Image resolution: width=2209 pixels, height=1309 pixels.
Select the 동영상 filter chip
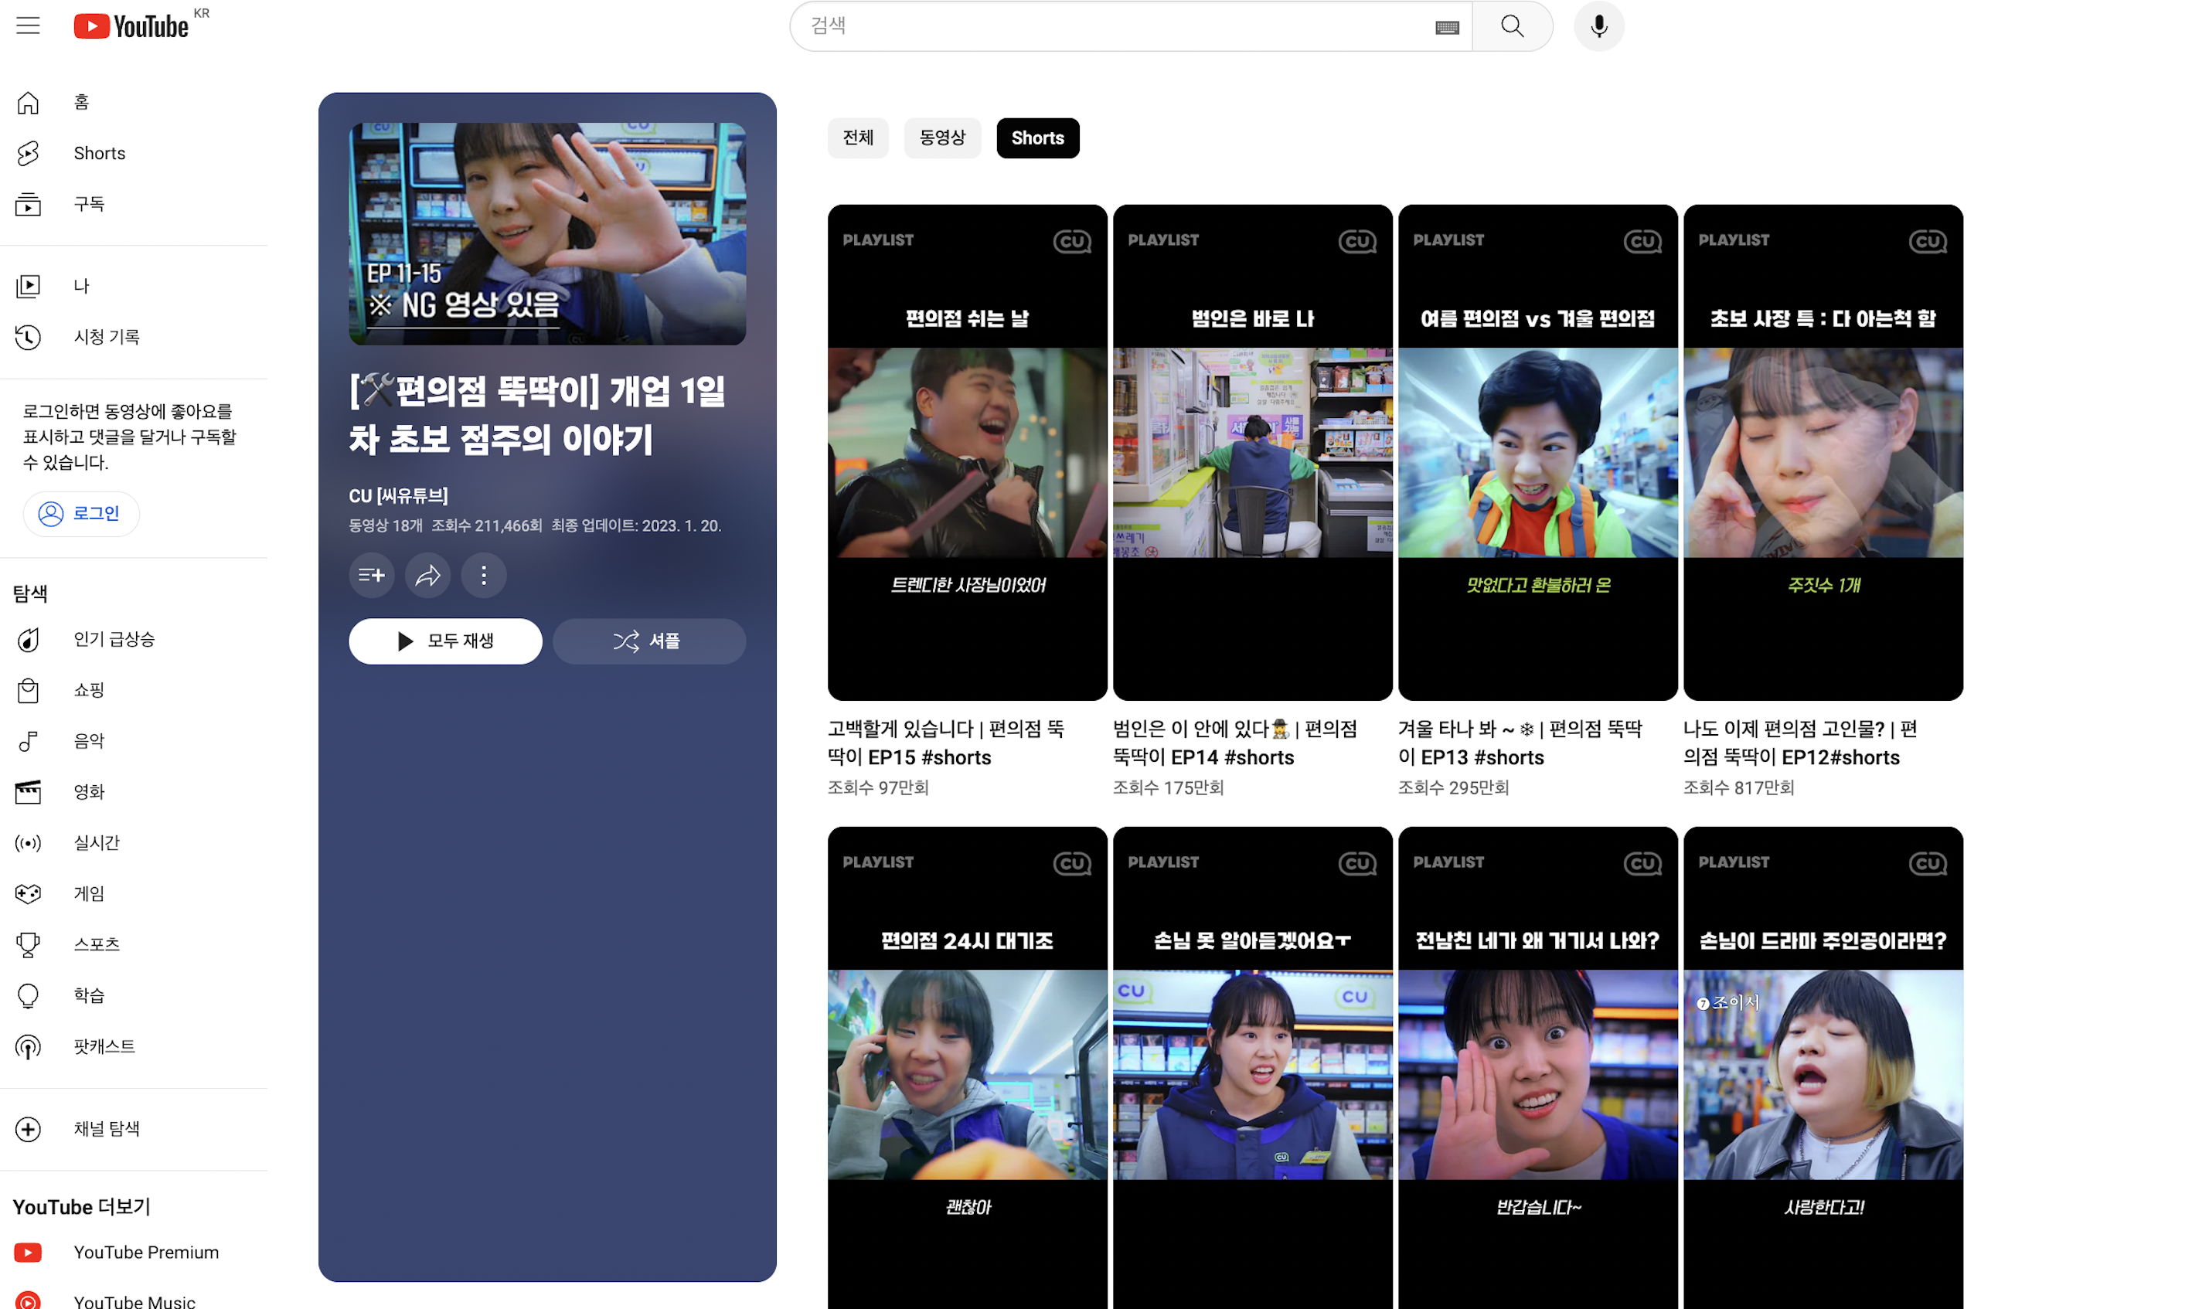[x=941, y=138]
